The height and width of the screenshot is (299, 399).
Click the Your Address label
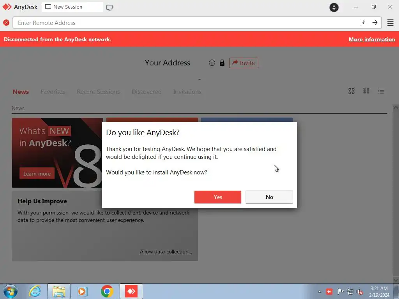point(168,63)
